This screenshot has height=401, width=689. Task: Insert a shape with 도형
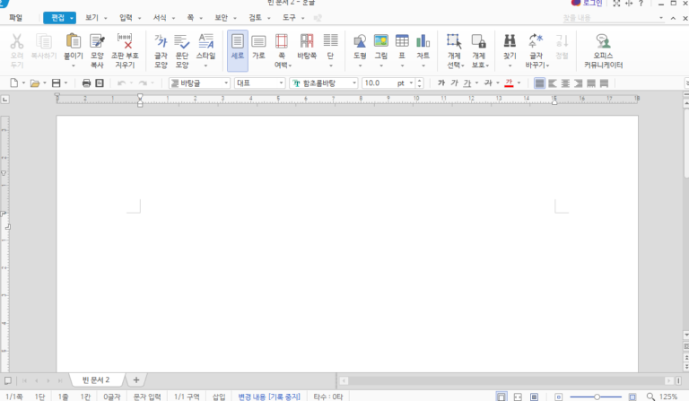[x=360, y=41]
